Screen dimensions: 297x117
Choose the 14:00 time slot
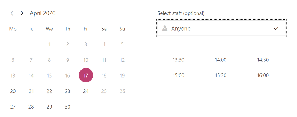(x=221, y=60)
